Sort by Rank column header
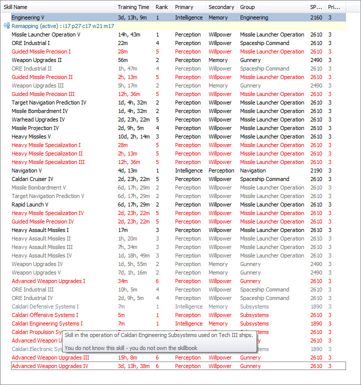The width and height of the screenshot is (361, 385). pos(162,7)
